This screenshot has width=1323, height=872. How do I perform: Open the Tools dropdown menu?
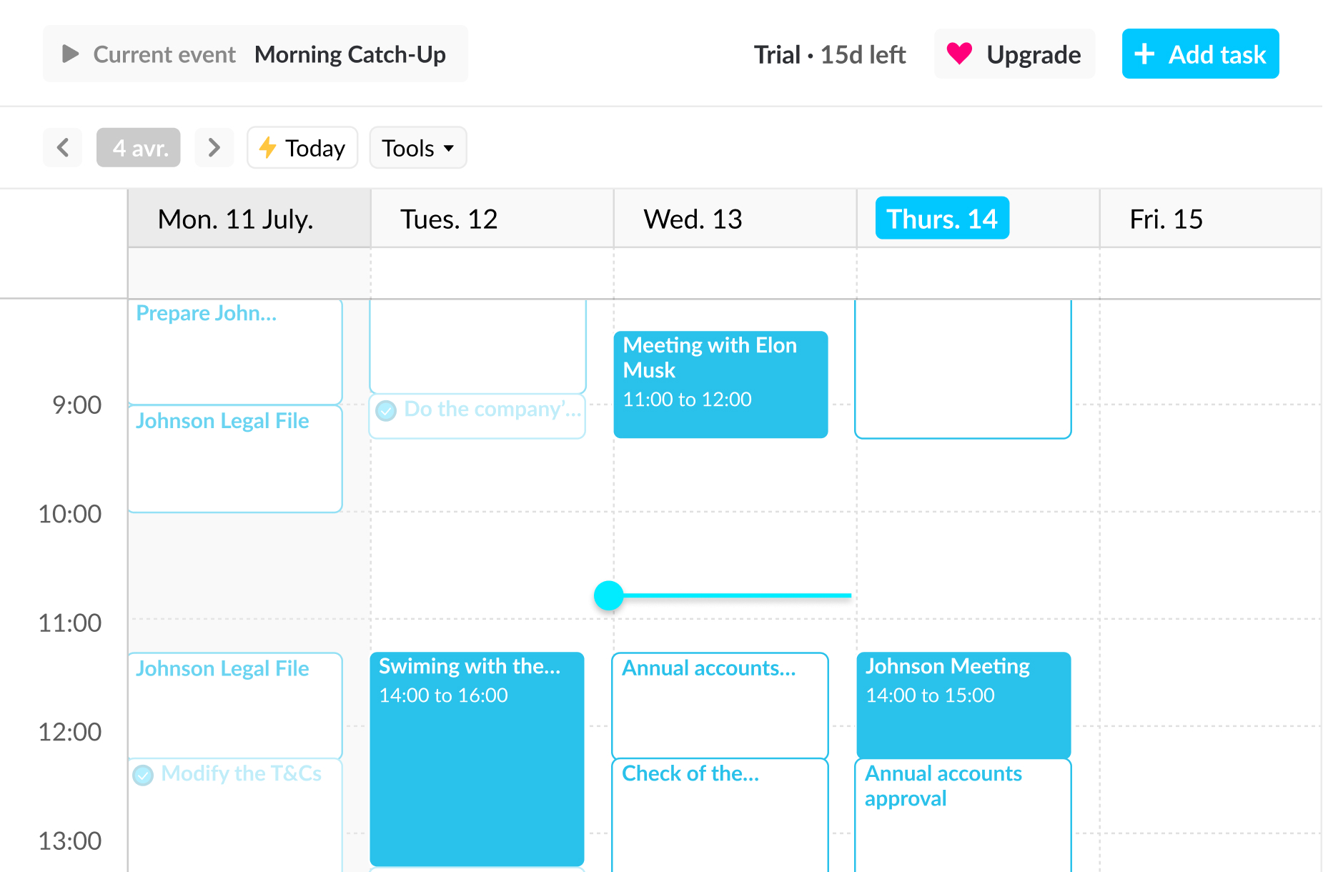pos(417,148)
